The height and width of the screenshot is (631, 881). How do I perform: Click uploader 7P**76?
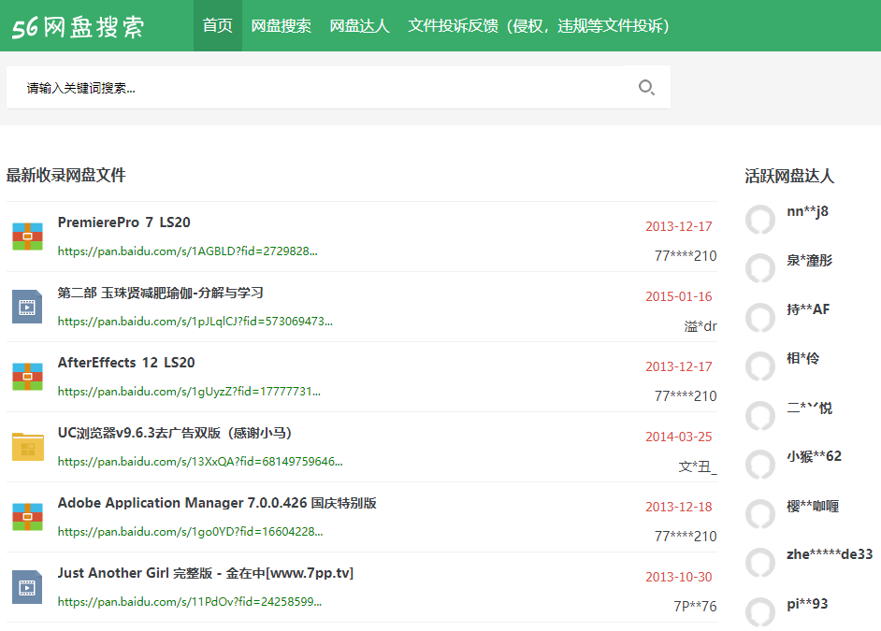point(696,607)
